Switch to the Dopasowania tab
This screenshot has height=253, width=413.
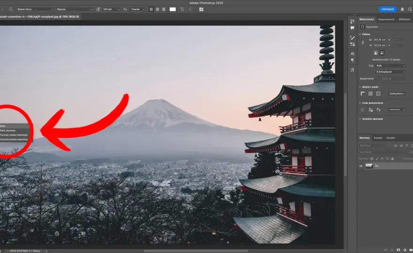(x=386, y=19)
